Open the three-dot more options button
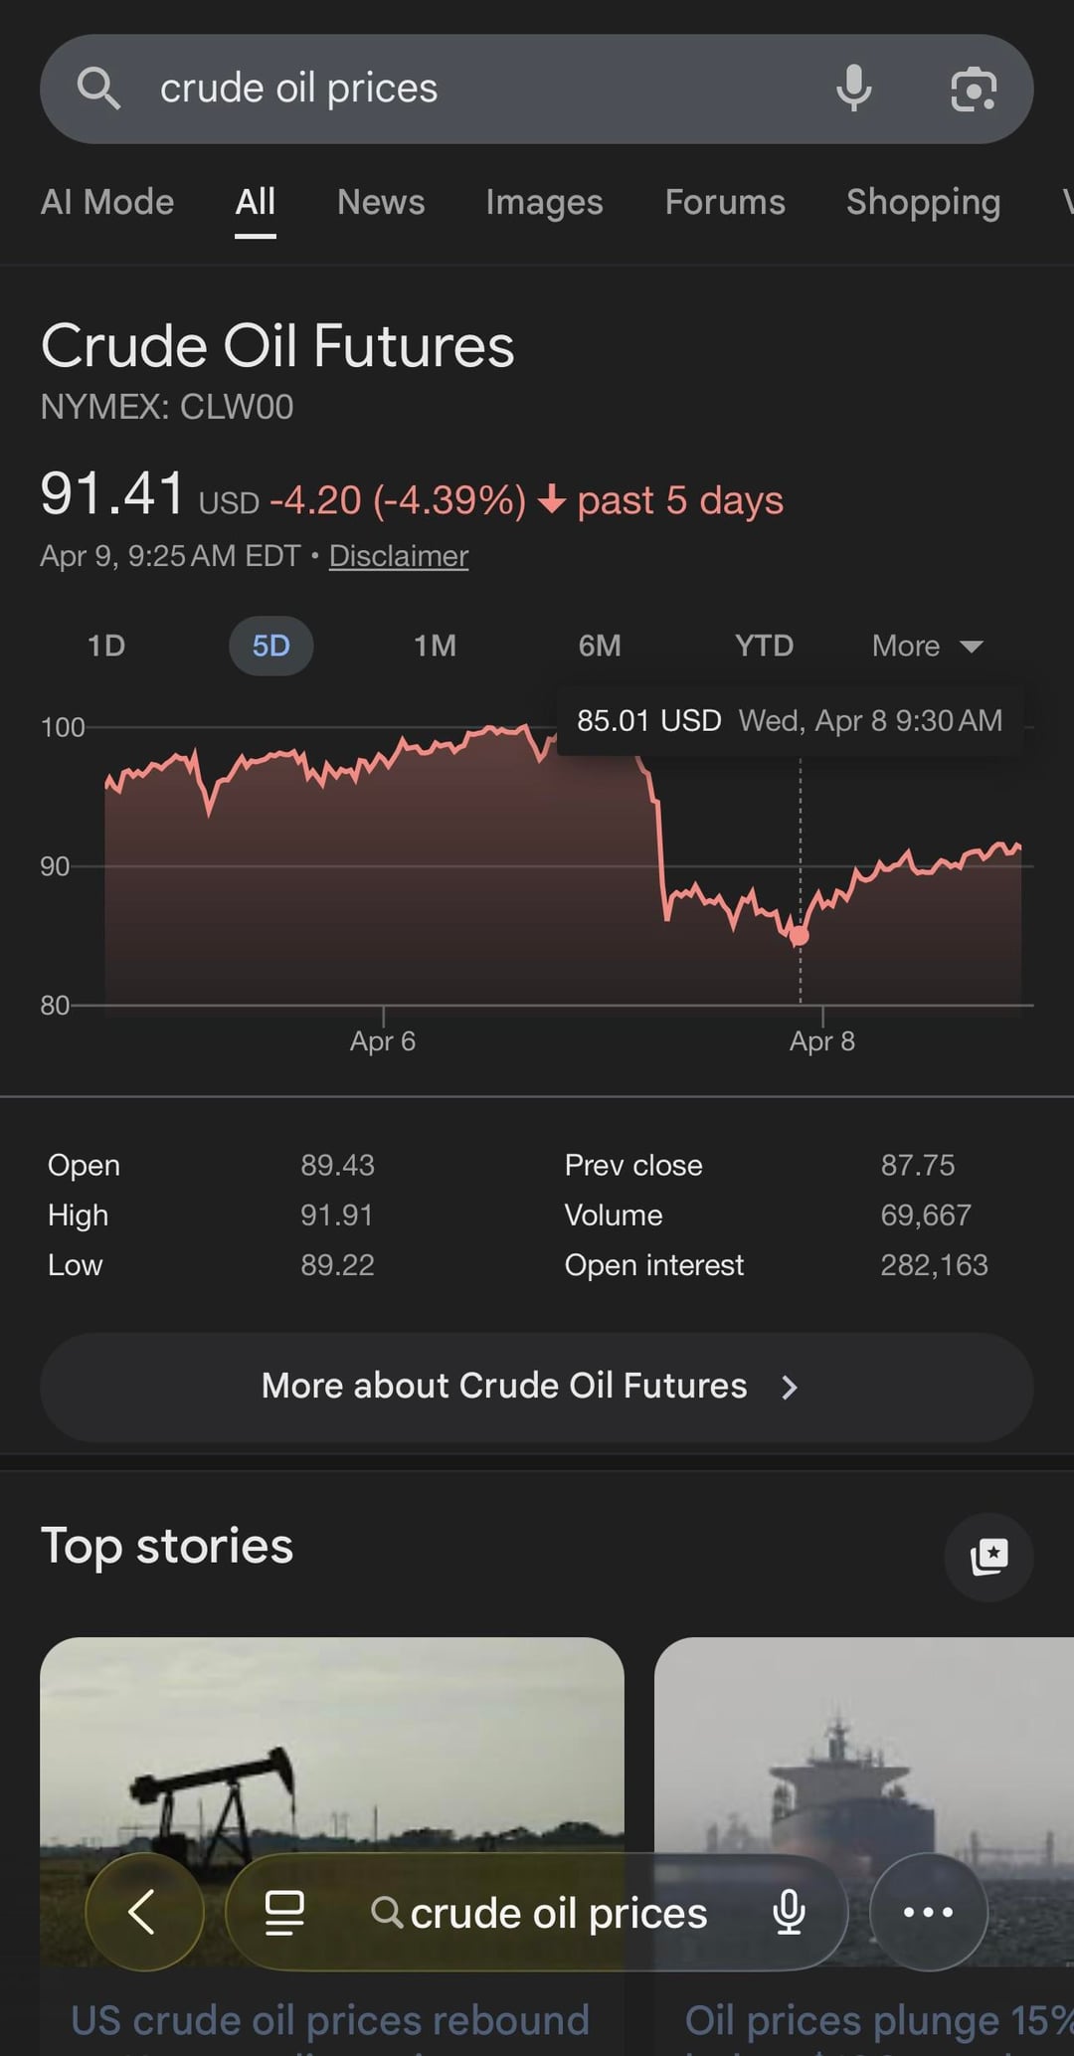The image size is (1074, 2056). coord(928,1912)
